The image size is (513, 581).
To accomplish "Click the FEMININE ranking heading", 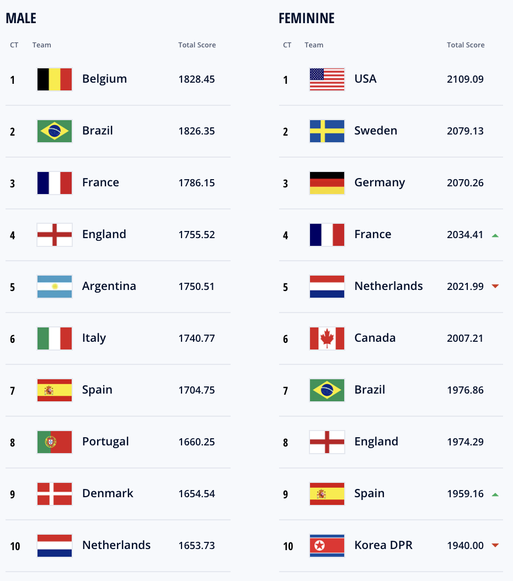I will click(307, 18).
